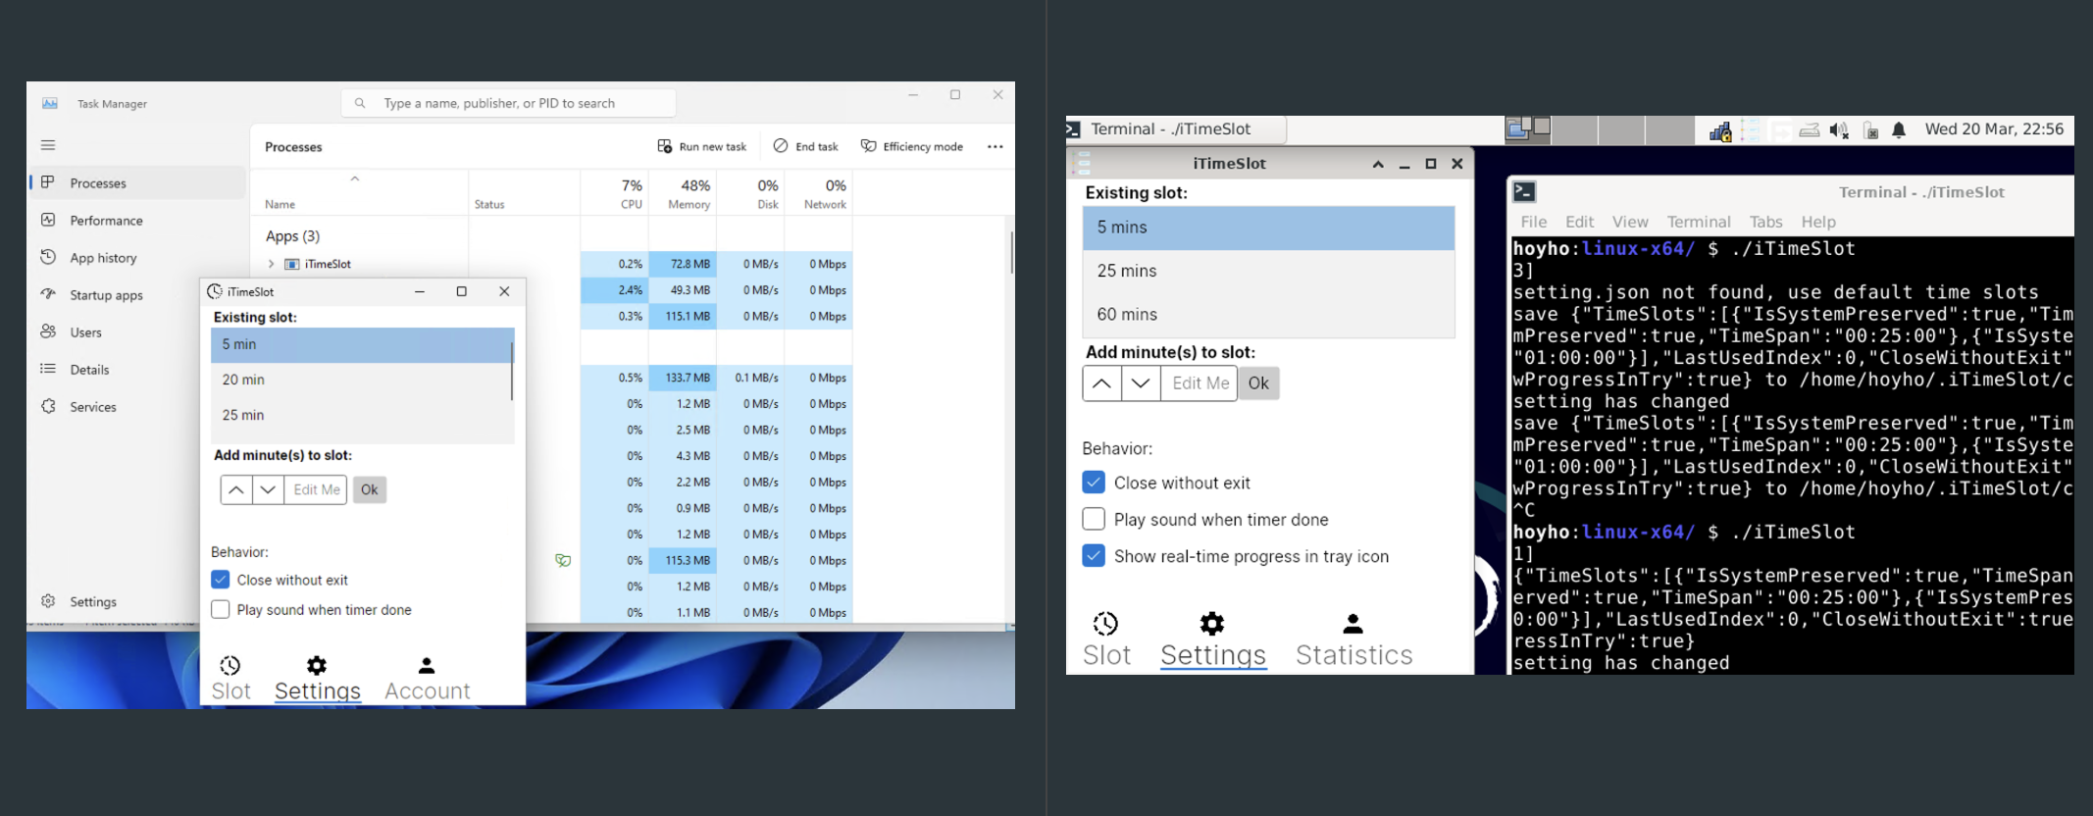
Task: Open File menu in Terminal window
Action: pyautogui.click(x=1533, y=222)
